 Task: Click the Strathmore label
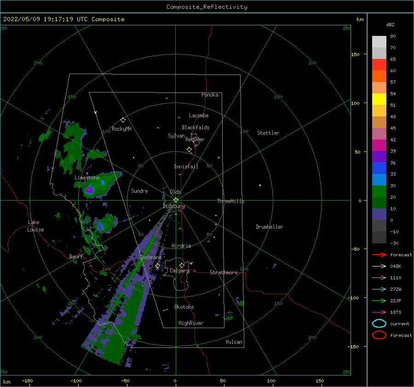tap(224, 272)
